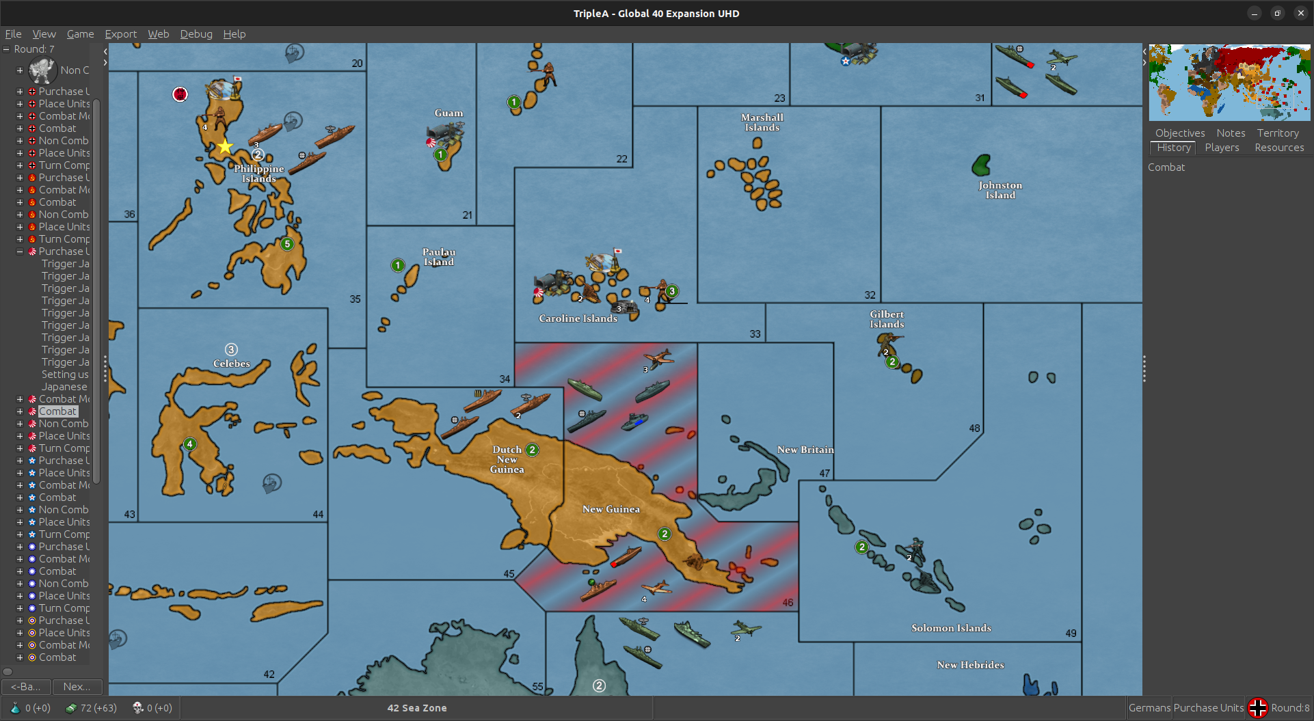Select the infantry unit north of sea zone 22

pos(545,74)
